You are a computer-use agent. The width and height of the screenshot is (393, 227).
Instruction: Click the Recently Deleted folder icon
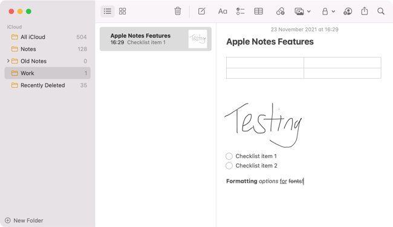coord(15,85)
